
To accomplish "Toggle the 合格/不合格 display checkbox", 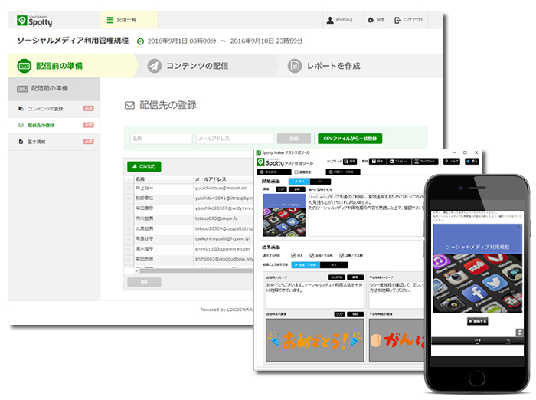I will [312, 256].
